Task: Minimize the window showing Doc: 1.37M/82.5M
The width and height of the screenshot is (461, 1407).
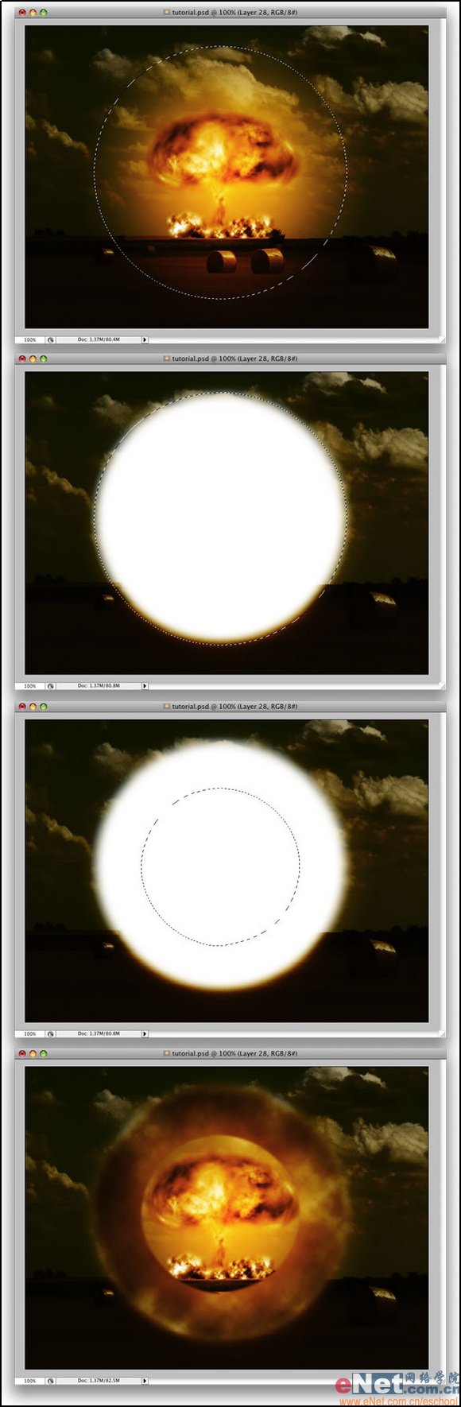Action: click(33, 1053)
